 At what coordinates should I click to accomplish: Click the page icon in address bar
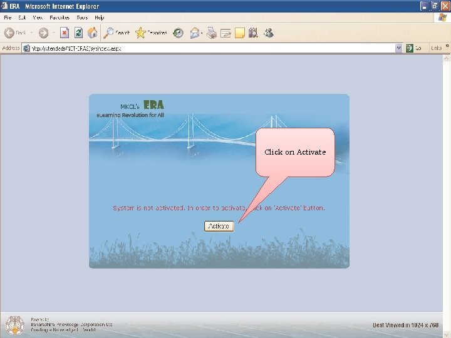(26, 48)
